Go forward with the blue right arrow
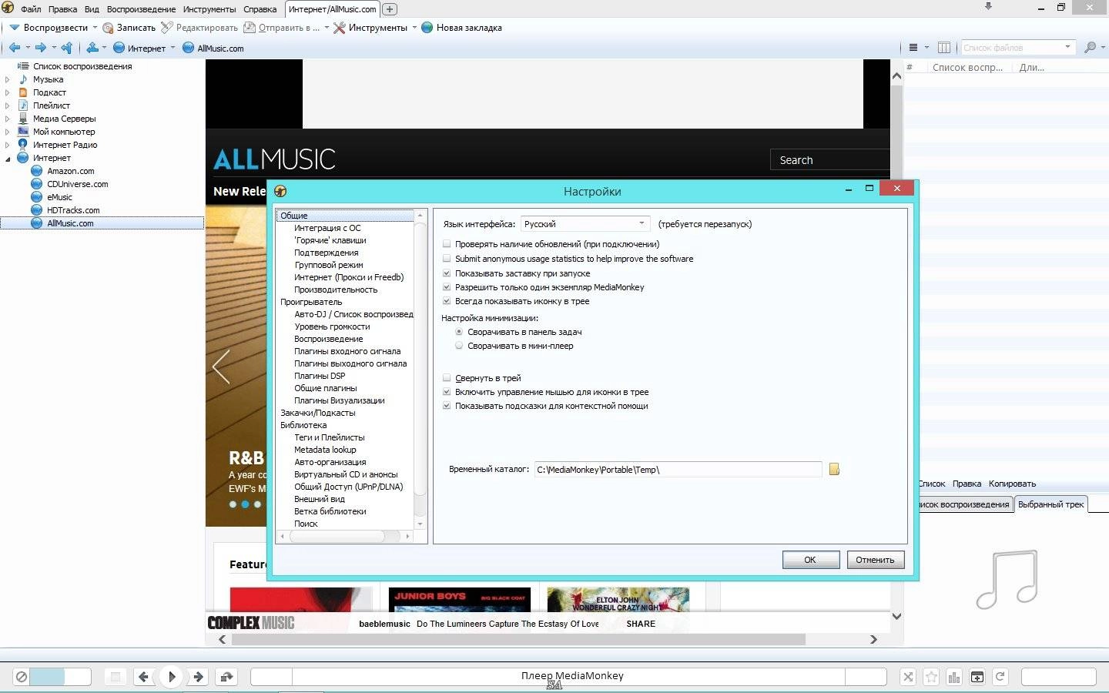The height and width of the screenshot is (693, 1109). [40, 48]
